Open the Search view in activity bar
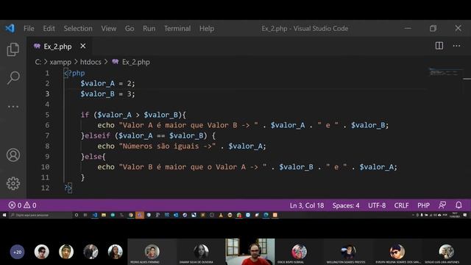Screen dimensions: 471x265 13,78
